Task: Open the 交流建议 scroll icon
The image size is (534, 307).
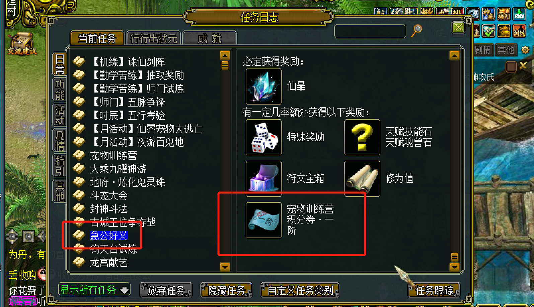Action: tap(22, 43)
